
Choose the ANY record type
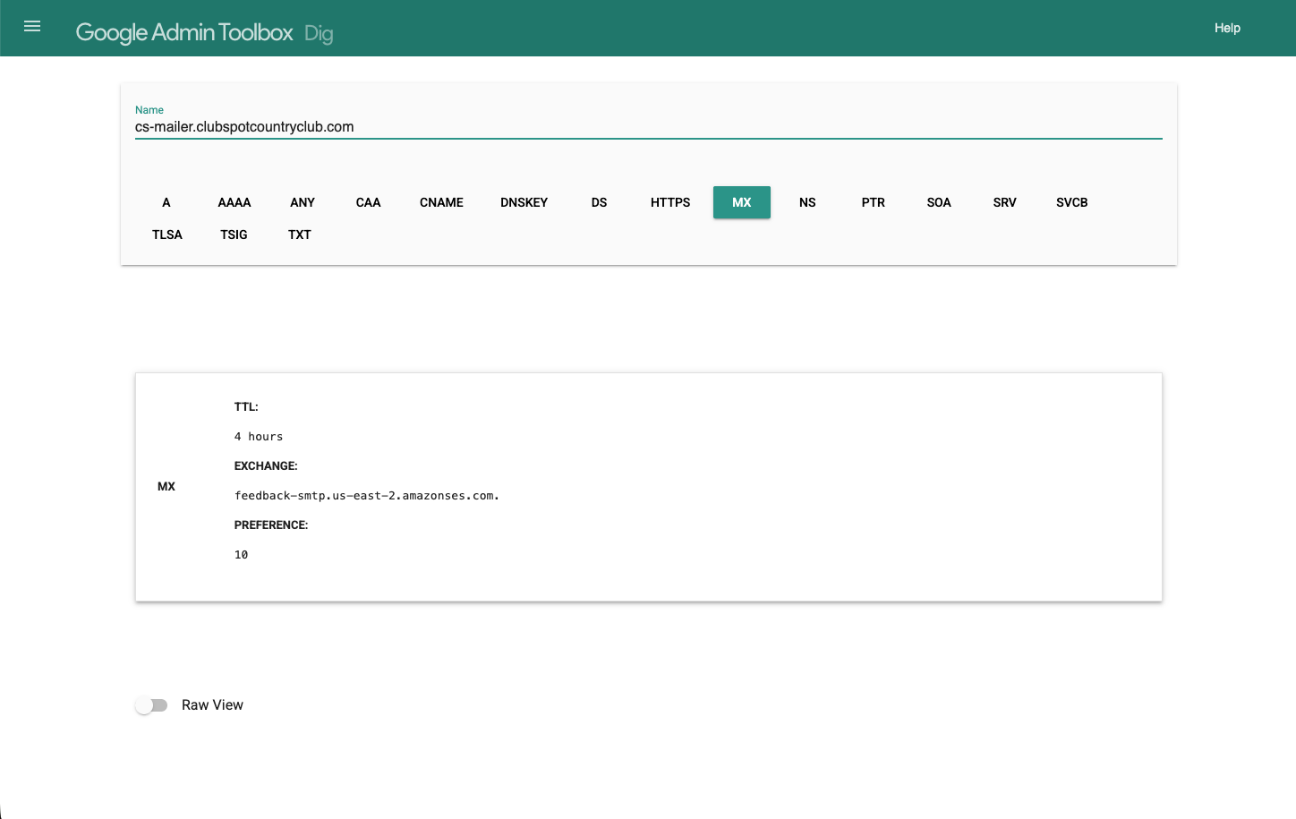tap(303, 202)
